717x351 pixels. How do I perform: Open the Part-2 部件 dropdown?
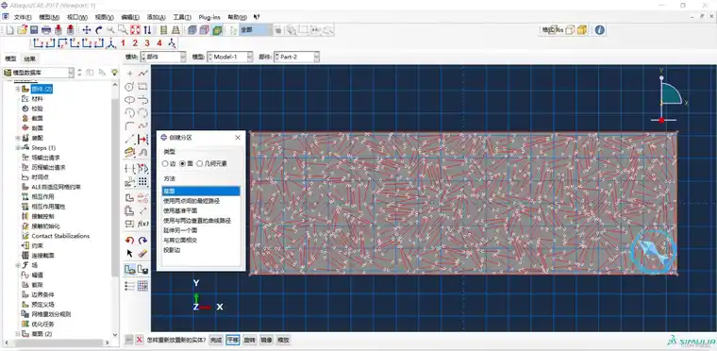[296, 57]
